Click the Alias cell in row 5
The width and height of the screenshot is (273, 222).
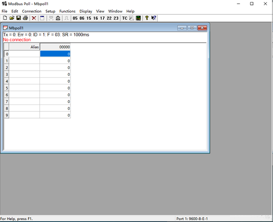pos(25,88)
